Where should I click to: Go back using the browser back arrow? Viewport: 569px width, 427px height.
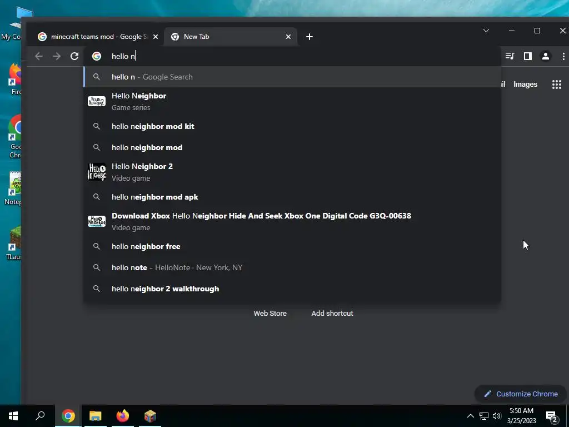point(39,56)
